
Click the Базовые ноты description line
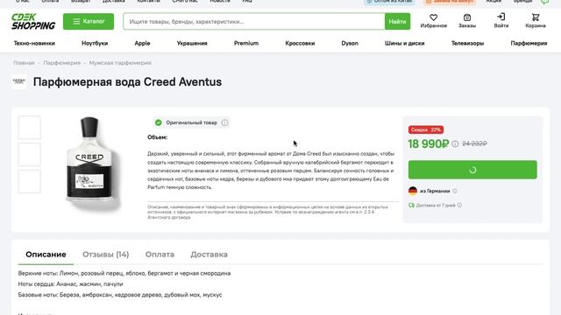click(120, 295)
